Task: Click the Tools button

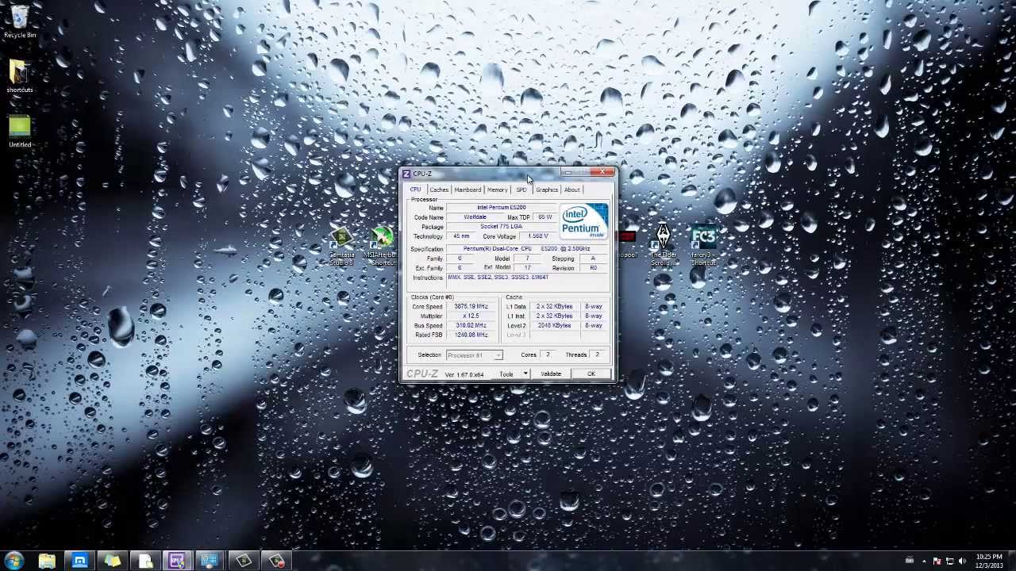Action: [506, 374]
